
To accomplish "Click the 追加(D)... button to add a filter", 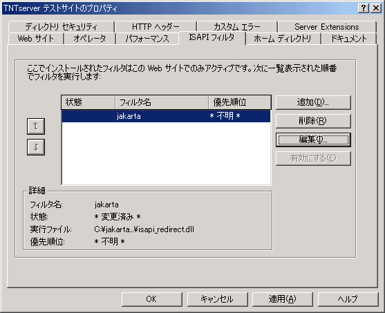I will [x=313, y=102].
